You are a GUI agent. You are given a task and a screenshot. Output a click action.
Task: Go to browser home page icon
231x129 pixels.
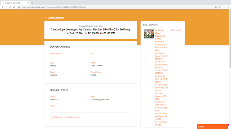coord(14,7)
